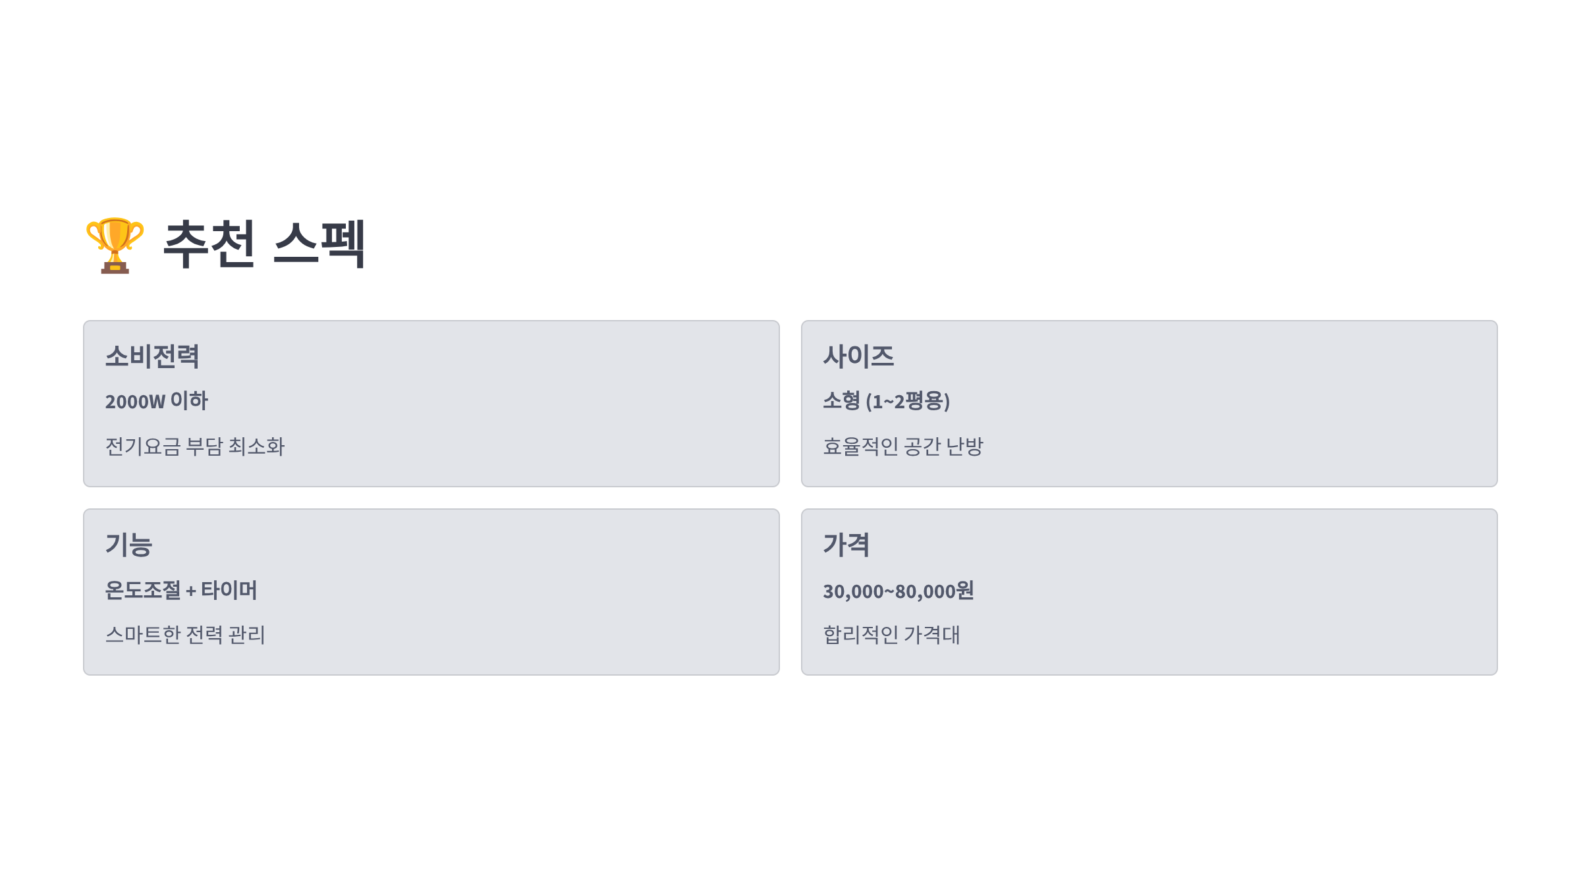Click the 사이즈 card title
Image resolution: width=1581 pixels, height=889 pixels.
(858, 356)
